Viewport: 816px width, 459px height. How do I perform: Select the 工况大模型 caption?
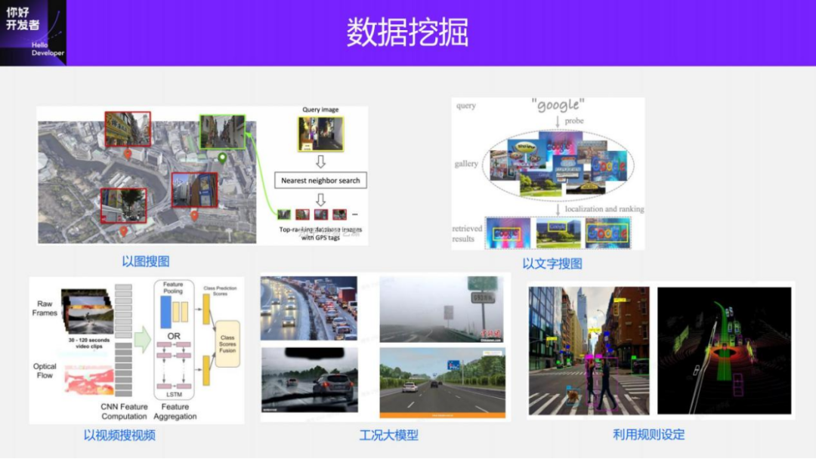tap(389, 435)
